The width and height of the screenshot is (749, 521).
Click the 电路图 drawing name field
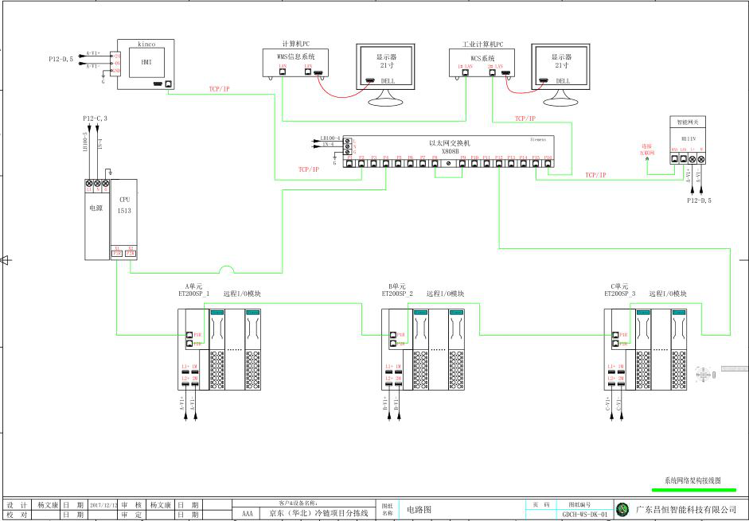pos(419,510)
